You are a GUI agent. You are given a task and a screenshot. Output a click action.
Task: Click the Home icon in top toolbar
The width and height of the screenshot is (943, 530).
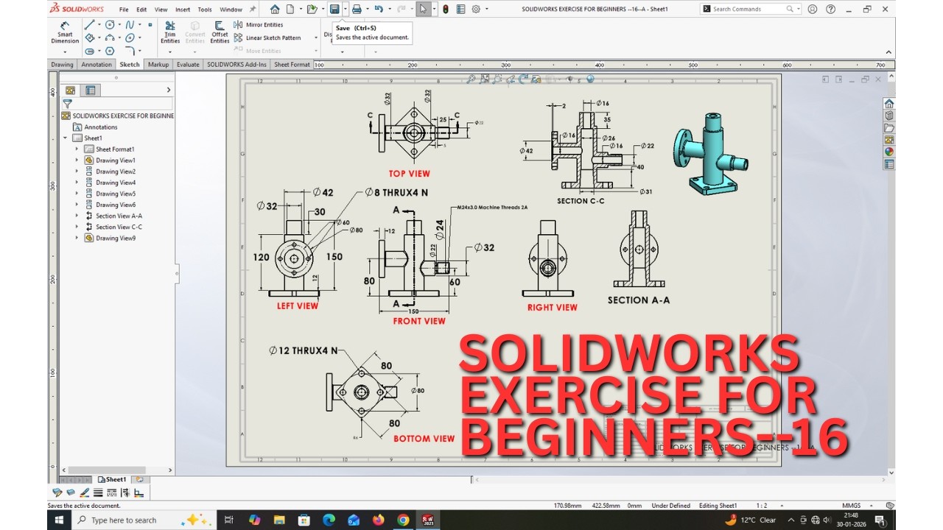coord(275,9)
